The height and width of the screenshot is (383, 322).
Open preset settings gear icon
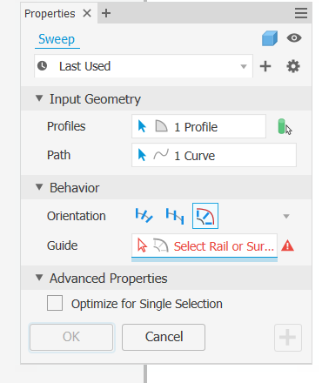pos(293,66)
